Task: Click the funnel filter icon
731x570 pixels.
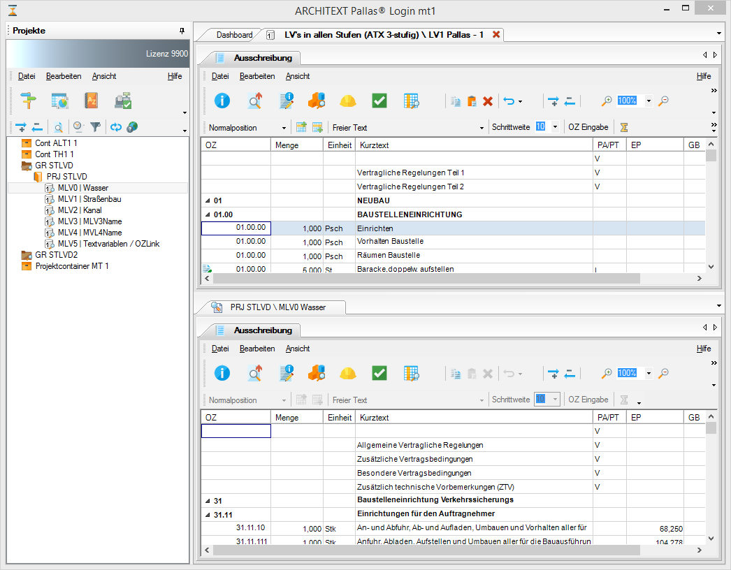Action: 95,126
